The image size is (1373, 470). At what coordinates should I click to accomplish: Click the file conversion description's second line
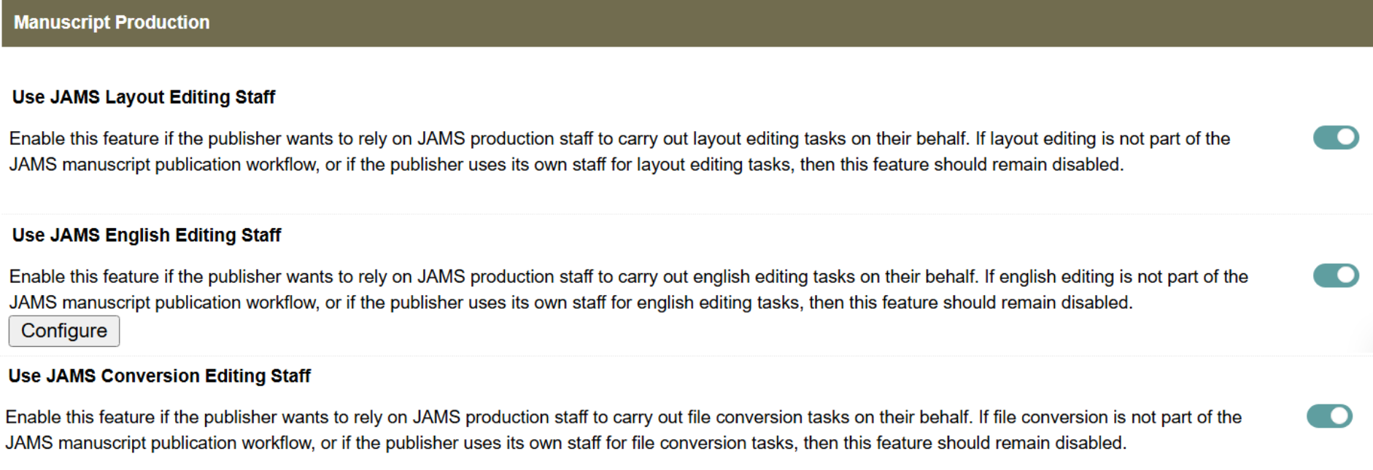(566, 443)
